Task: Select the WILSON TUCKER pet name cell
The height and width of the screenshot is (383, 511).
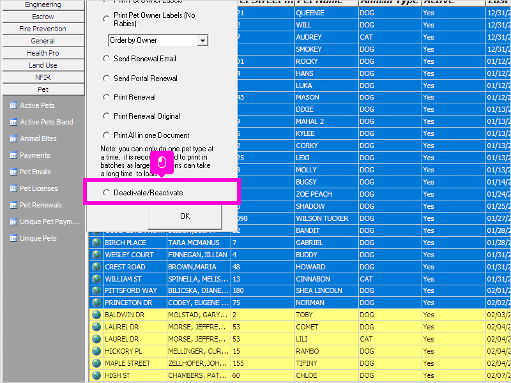Action: [x=326, y=218]
